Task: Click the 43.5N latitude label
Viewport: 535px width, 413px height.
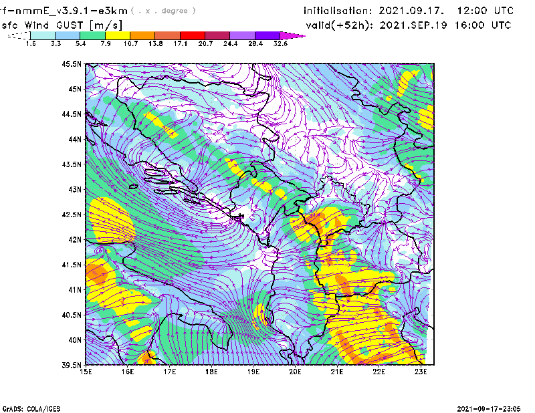Action: click(x=72, y=164)
